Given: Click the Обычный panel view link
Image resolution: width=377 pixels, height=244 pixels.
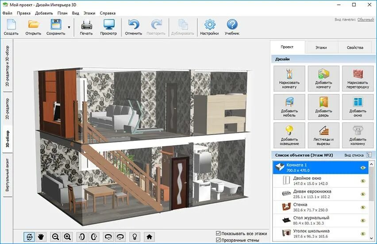Looking at the screenshot, I should pos(365,19).
